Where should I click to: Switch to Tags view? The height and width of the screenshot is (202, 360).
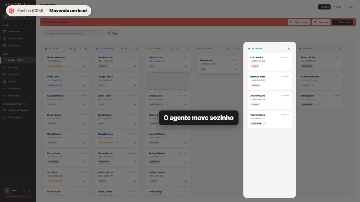click(x=349, y=7)
